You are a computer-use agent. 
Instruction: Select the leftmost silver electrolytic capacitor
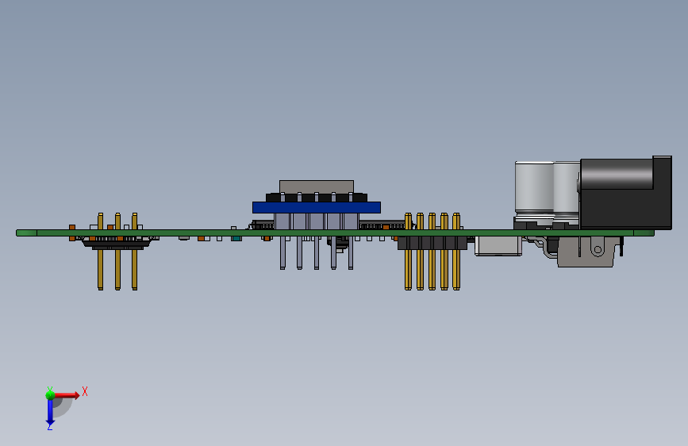[534, 190]
